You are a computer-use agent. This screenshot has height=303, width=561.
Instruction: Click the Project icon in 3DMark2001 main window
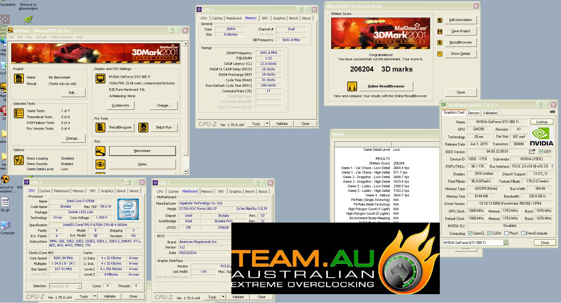click(19, 78)
